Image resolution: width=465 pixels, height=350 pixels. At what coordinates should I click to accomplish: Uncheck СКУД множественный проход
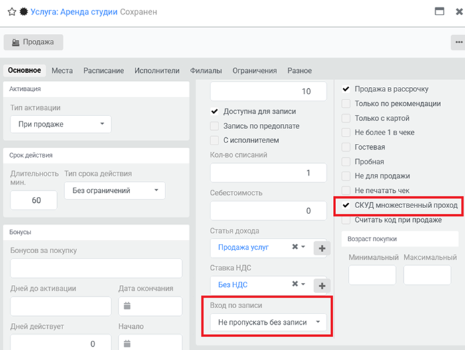[346, 205]
